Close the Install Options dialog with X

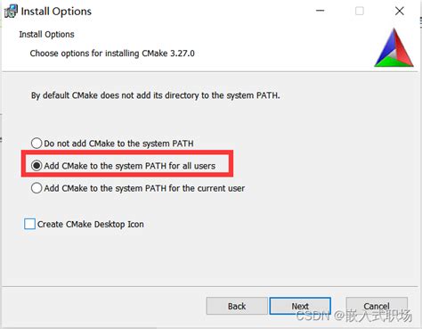click(400, 11)
